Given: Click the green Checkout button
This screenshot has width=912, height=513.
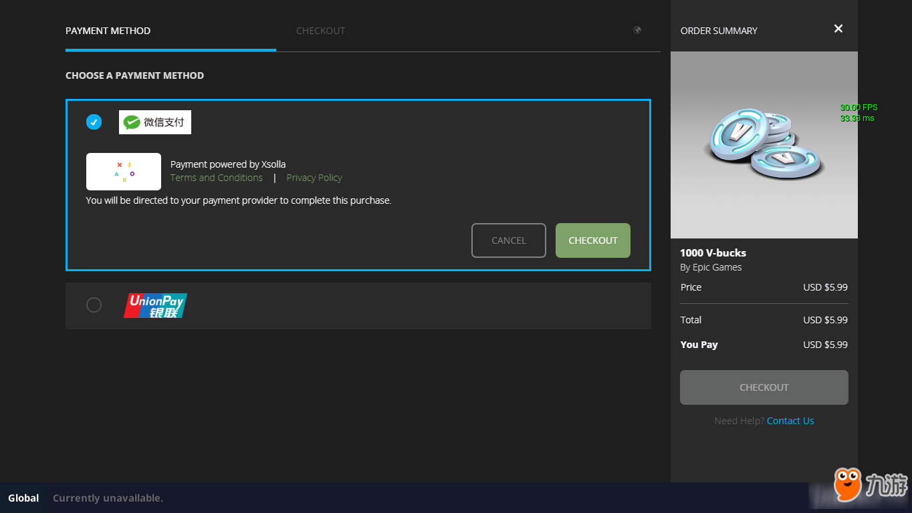Looking at the screenshot, I should pos(593,240).
